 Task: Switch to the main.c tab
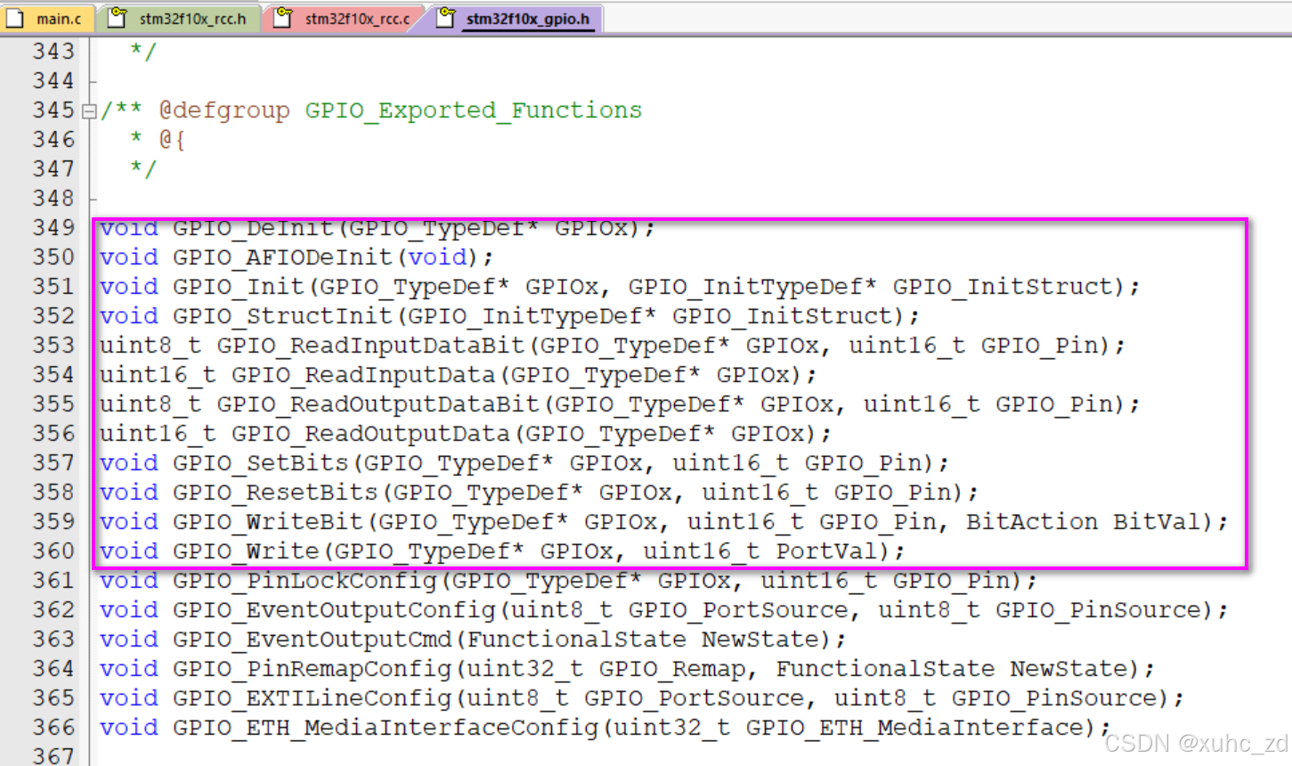[46, 18]
